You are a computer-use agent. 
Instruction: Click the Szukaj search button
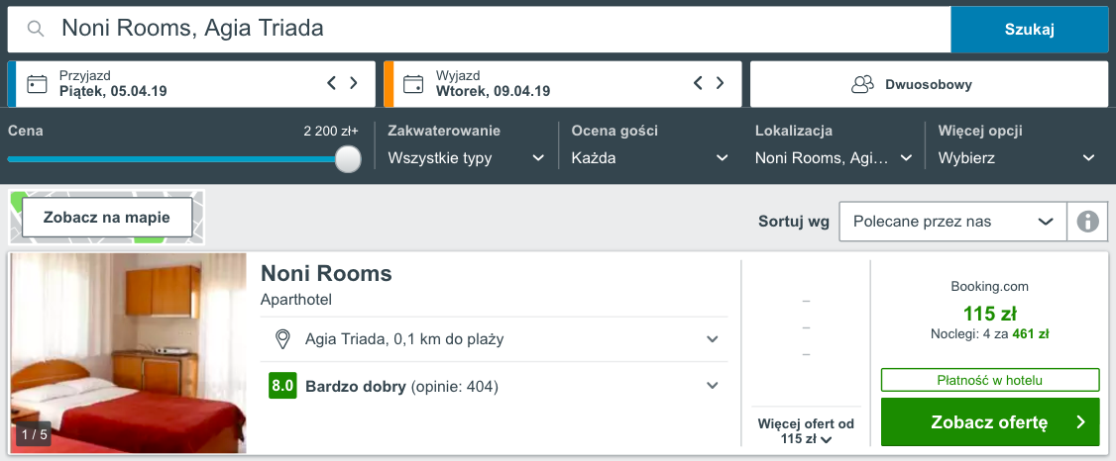1029,29
